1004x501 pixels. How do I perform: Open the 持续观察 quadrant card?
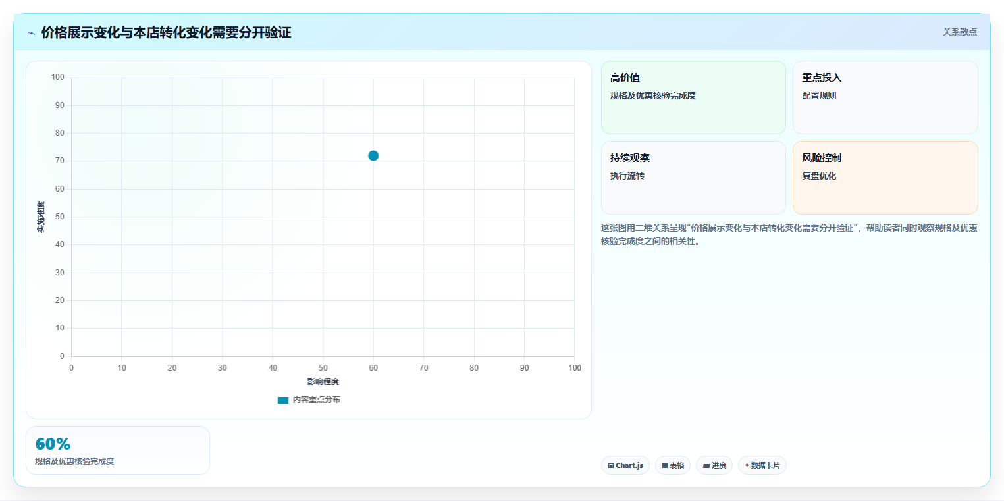(693, 178)
